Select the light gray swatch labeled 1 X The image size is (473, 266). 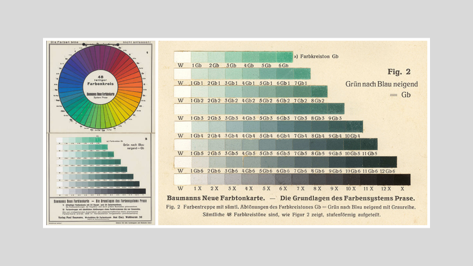(199, 179)
